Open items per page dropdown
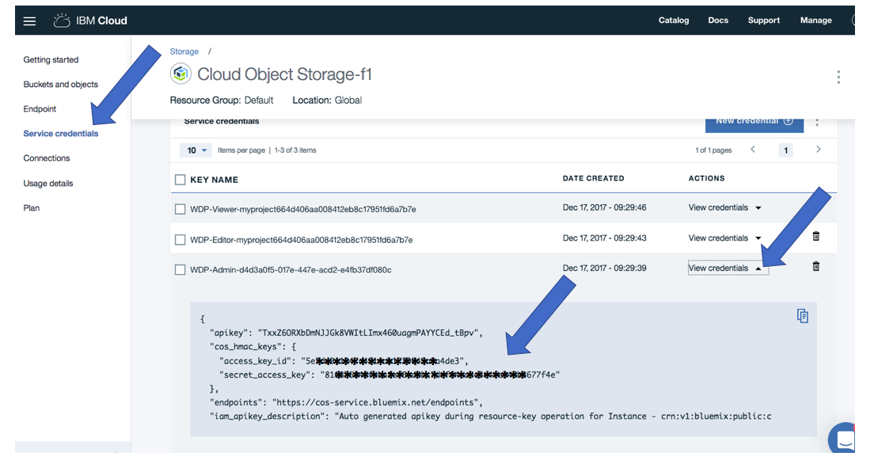 tap(196, 150)
